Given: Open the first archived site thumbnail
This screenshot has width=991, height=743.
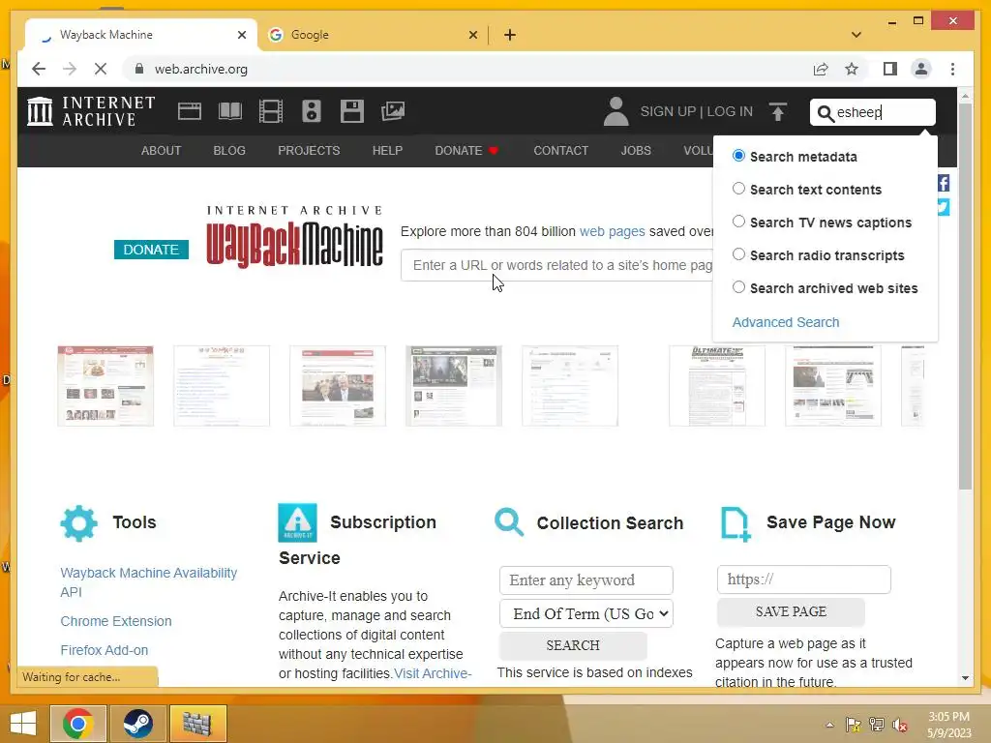Looking at the screenshot, I should [x=105, y=385].
